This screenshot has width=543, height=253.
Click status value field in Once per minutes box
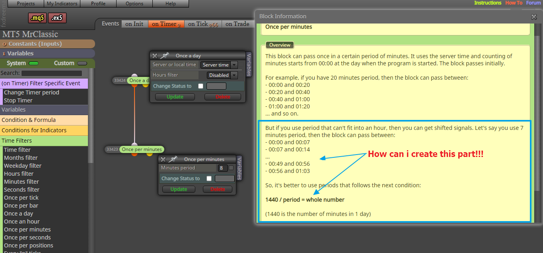225,178
